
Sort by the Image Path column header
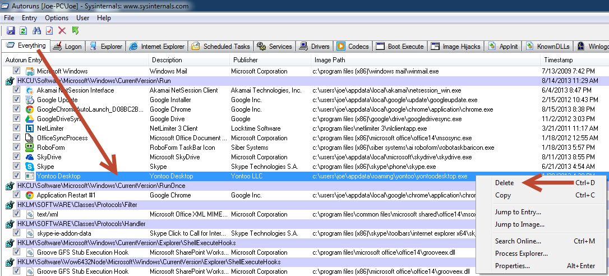click(x=425, y=60)
